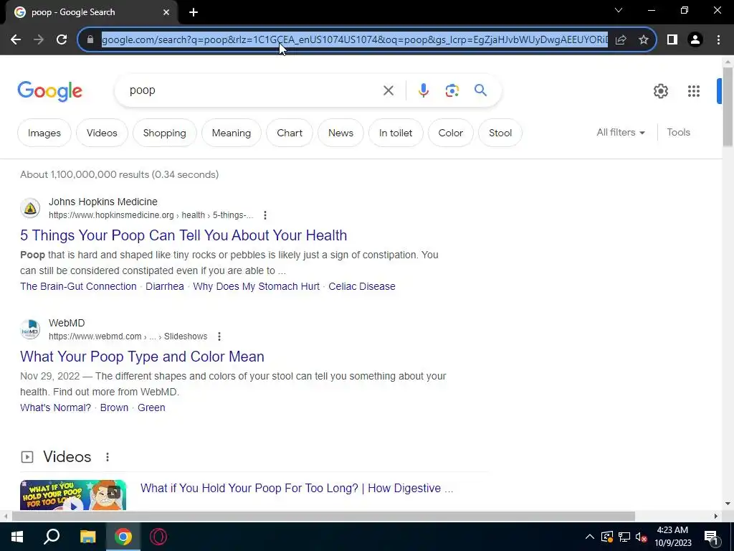Switch to the Shopping filter
Image resolution: width=734 pixels, height=551 pixels.
click(164, 133)
